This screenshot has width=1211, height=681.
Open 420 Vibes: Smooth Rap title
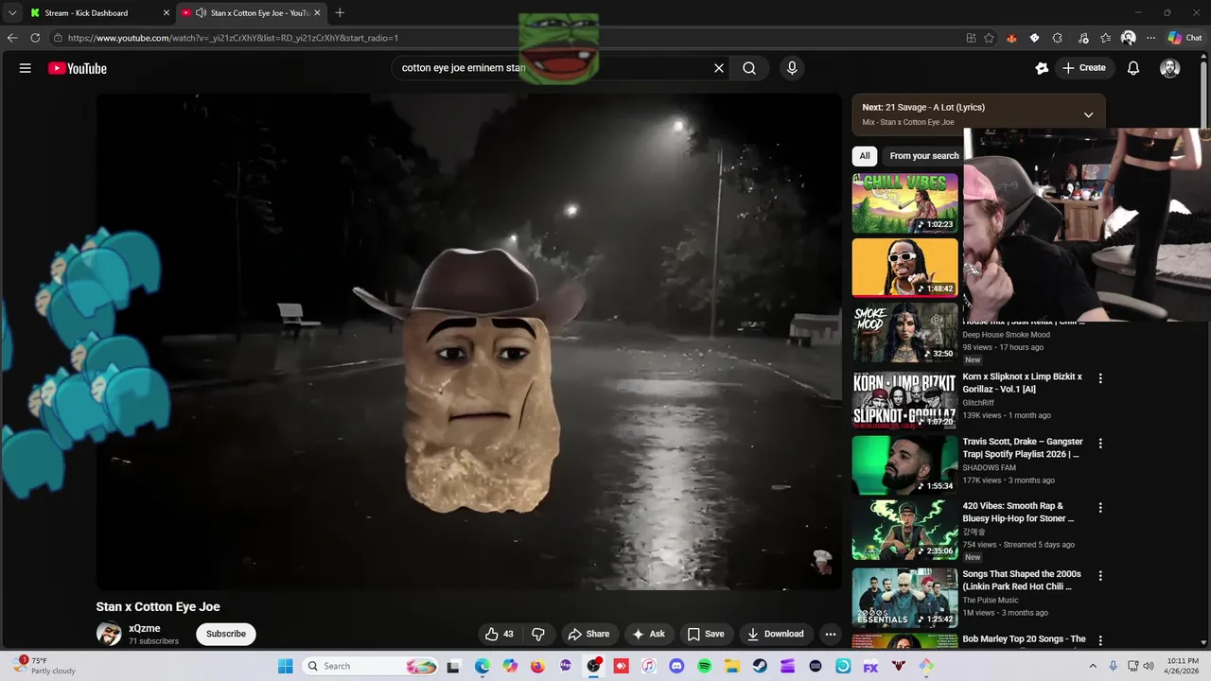[1019, 512]
